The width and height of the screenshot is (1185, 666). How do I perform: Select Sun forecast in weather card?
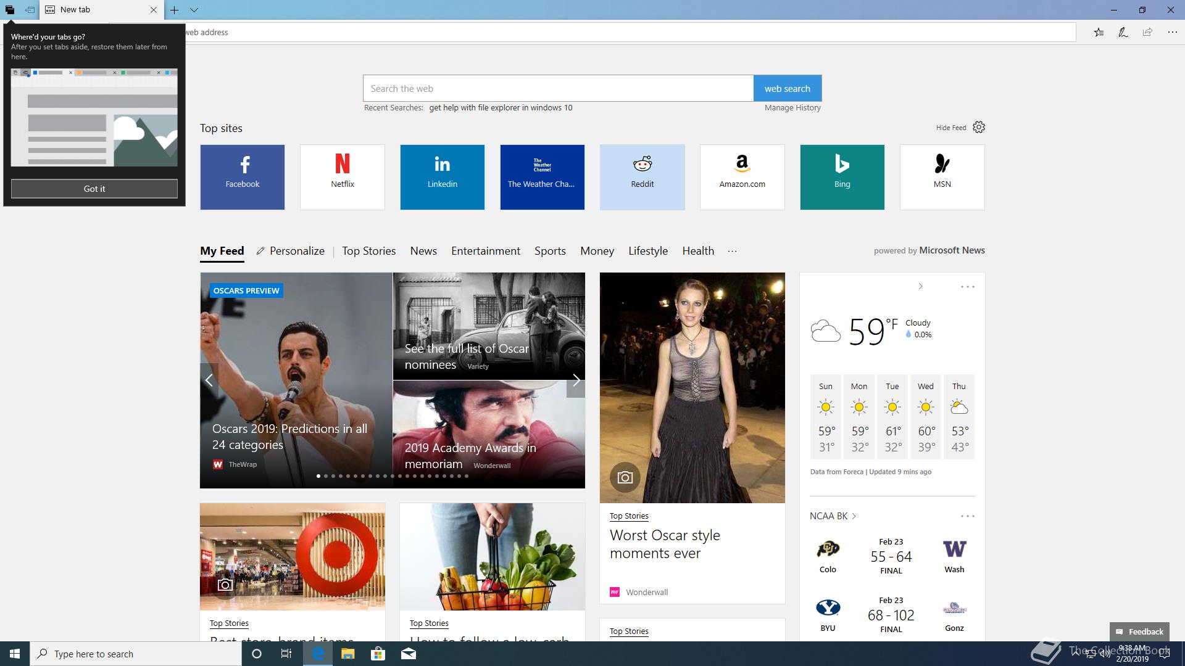click(826, 417)
